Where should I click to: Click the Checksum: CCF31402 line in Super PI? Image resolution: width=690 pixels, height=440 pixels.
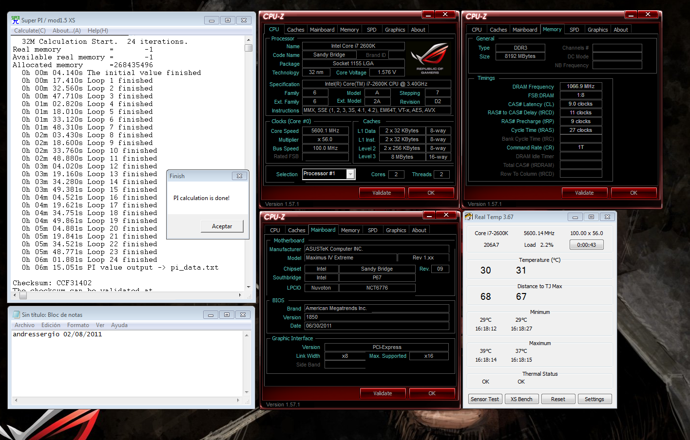(x=52, y=283)
